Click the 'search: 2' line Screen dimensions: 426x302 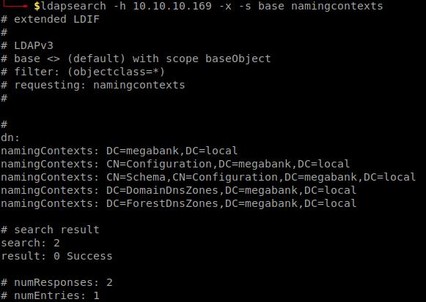31,243
